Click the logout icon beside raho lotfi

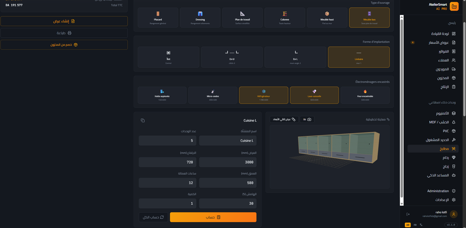408,214
